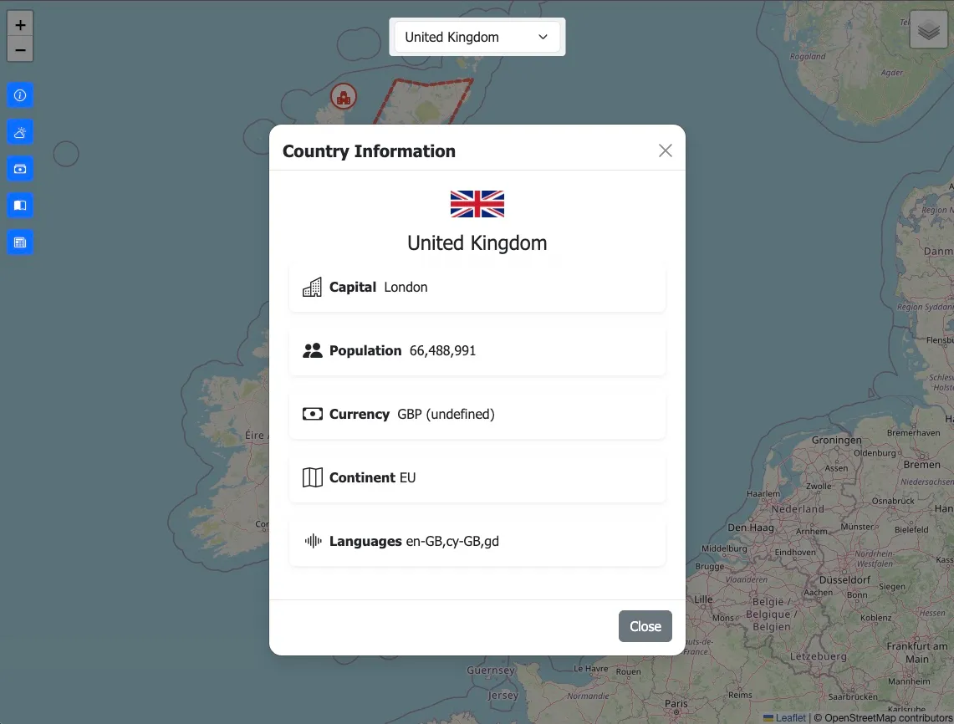Show the weather forecast panel
954x724 pixels.
pos(20,132)
